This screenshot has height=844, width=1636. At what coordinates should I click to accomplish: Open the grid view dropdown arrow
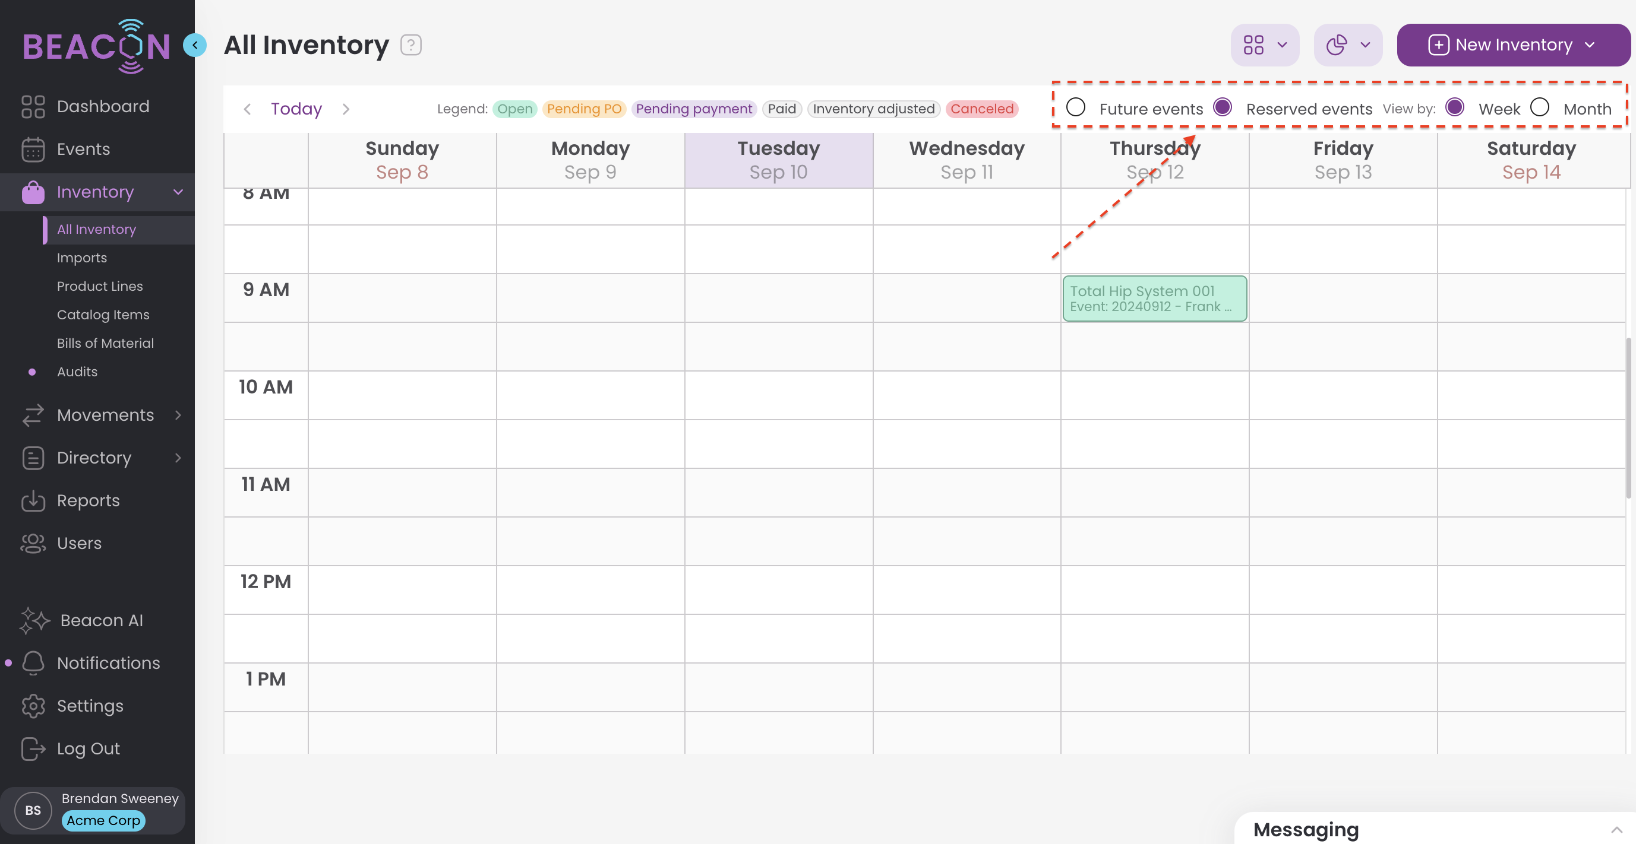(1281, 45)
